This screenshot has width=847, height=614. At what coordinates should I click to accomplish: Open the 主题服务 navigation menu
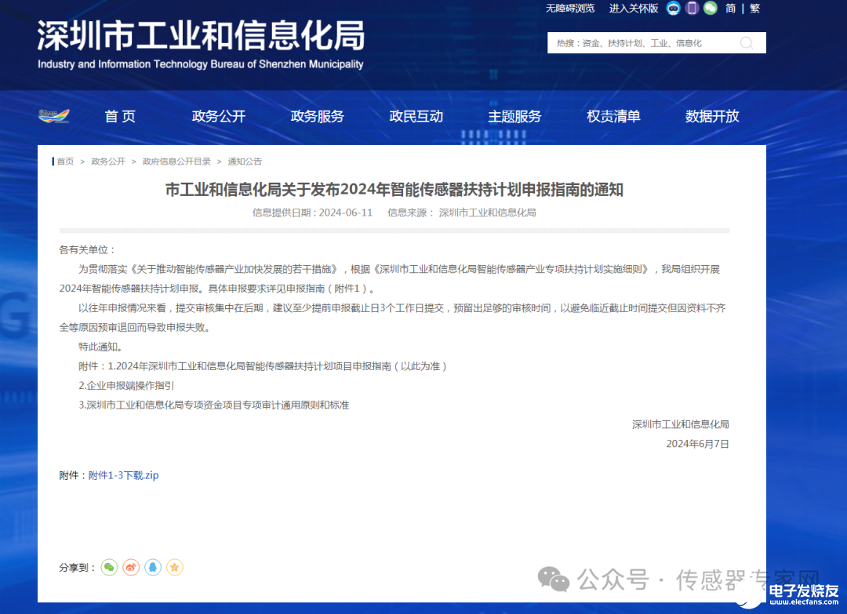(514, 116)
